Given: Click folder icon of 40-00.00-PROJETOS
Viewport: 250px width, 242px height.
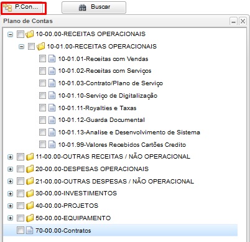Looking at the screenshot, I should (30, 205).
